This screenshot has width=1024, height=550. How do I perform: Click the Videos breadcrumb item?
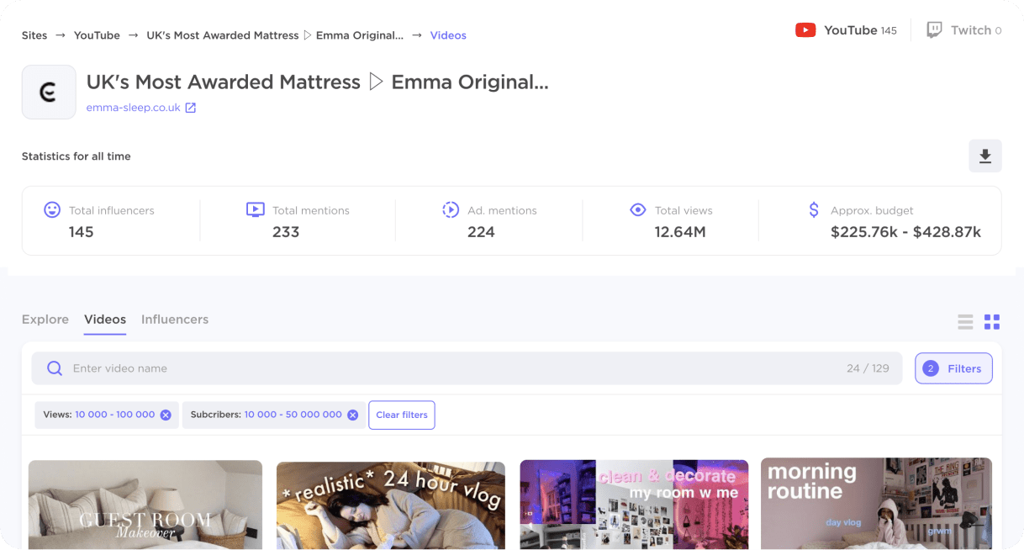pos(448,35)
